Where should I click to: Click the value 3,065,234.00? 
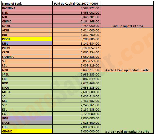90,52
